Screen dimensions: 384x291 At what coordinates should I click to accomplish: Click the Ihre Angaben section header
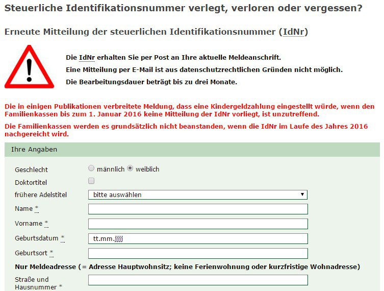tap(192, 150)
